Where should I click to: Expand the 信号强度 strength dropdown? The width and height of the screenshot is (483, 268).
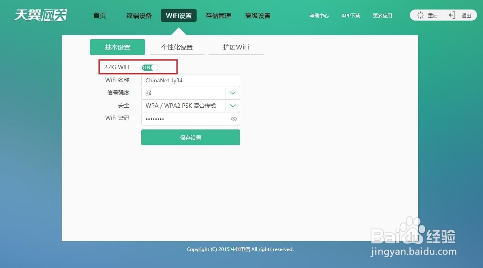[x=233, y=93]
